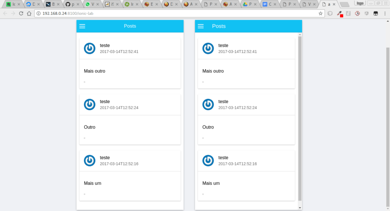Open the hamburger menu in the right Posts panel
Viewport: 390px width, 211px height.
point(201,26)
